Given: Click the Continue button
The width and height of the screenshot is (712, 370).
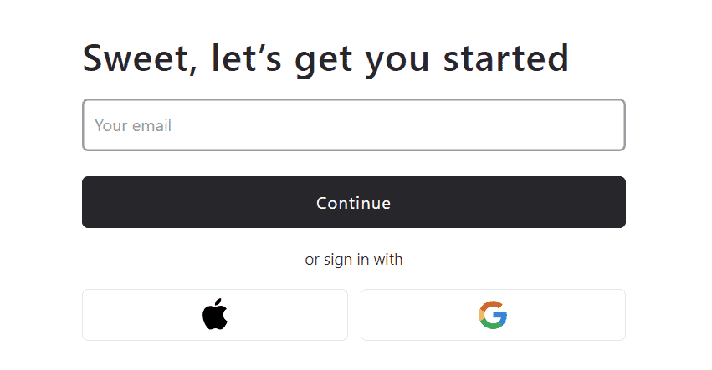Looking at the screenshot, I should click(354, 202).
